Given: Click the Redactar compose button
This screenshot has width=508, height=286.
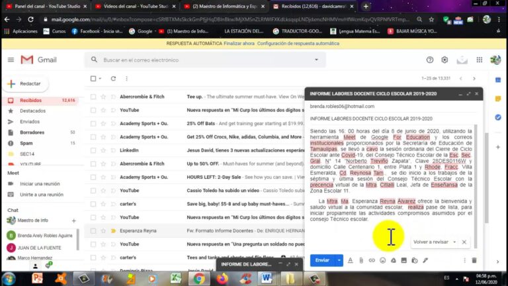Looking at the screenshot, I should pos(27,83).
